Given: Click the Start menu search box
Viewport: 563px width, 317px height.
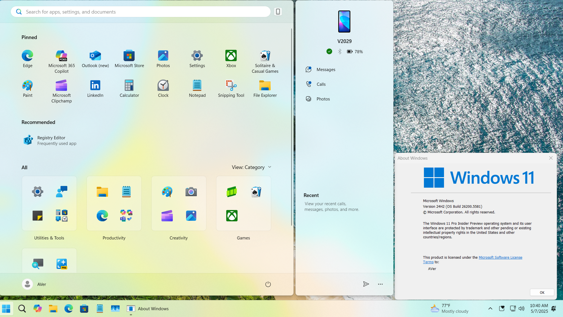Looking at the screenshot, I should pos(141,12).
